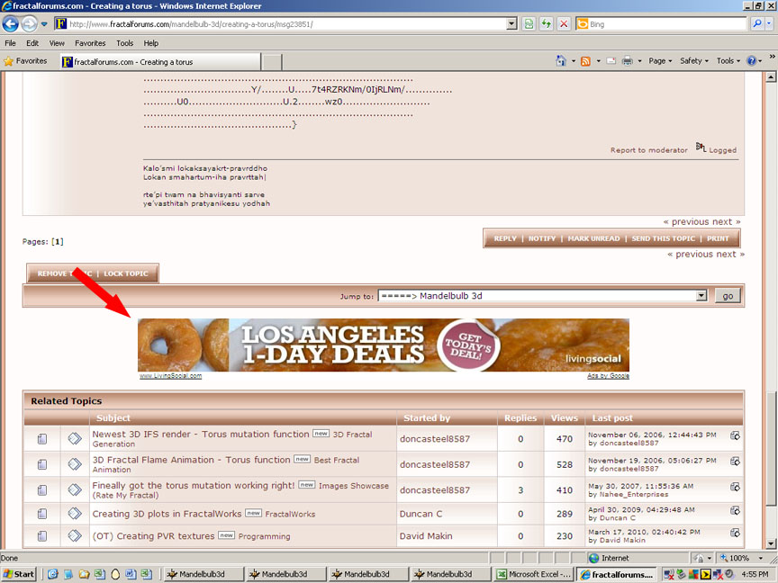The height and width of the screenshot is (583, 778).
Task: Click the Print icon in command bar
Action: (x=628, y=61)
